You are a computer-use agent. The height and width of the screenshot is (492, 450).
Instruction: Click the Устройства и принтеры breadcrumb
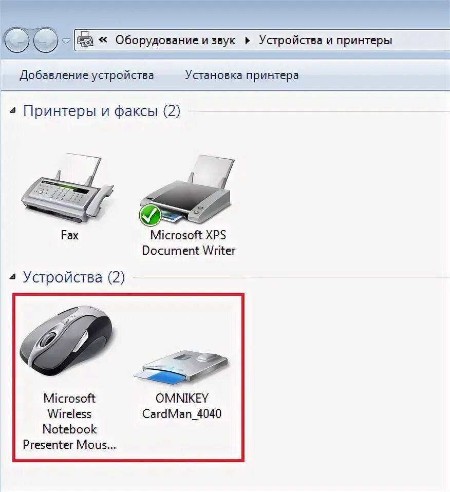click(x=325, y=40)
